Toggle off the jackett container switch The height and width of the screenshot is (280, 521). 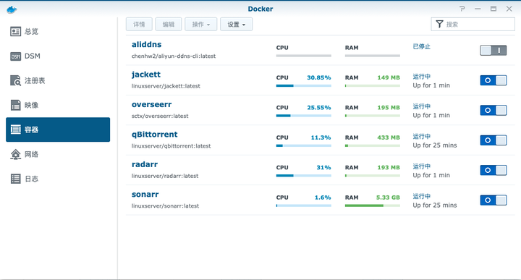click(493, 80)
